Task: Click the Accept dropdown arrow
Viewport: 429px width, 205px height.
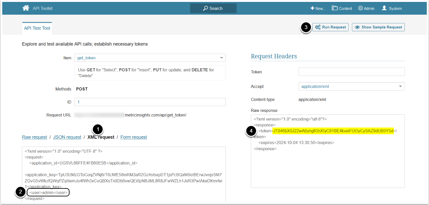Action: point(400,86)
